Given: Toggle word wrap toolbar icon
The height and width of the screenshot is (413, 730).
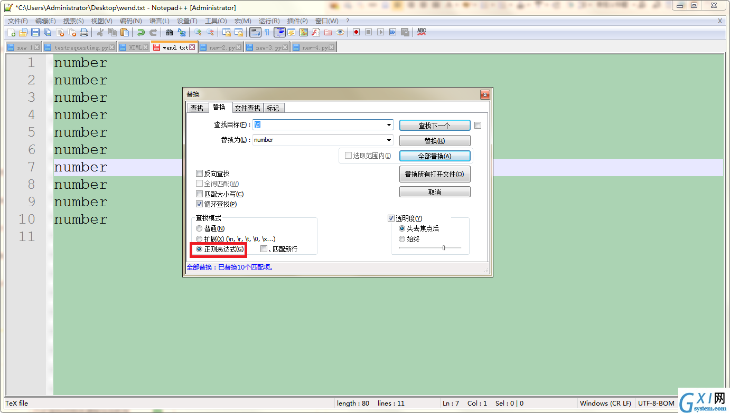Looking at the screenshot, I should pyautogui.click(x=256, y=32).
